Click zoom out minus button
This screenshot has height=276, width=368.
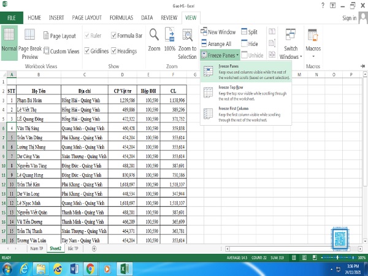[322, 258]
